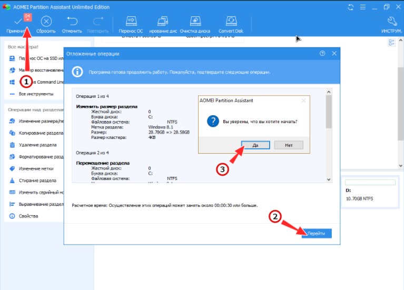Image resolution: width=404 pixels, height=290 pixels.
Task: Click the 'Операция 1 из 4' heading
Action: (x=92, y=96)
